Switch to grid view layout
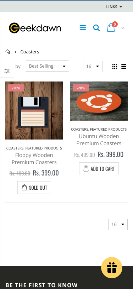 pos(115,67)
